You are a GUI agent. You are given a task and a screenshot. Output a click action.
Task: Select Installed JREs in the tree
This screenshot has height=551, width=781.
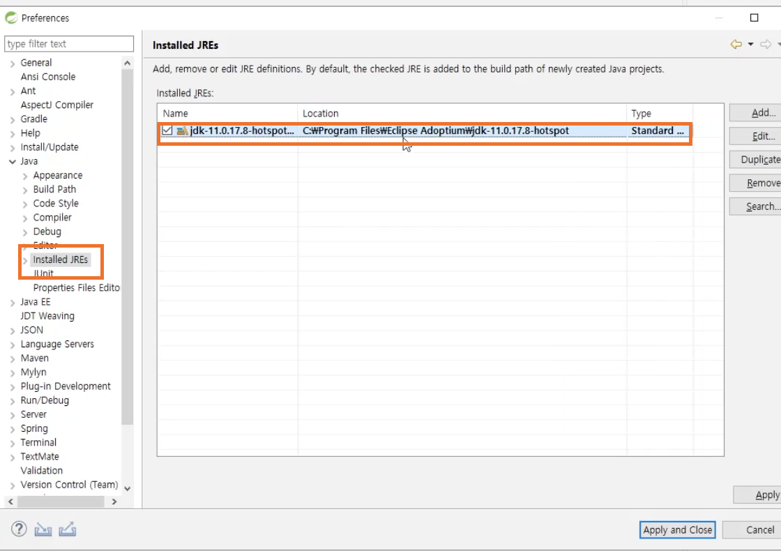(x=60, y=259)
